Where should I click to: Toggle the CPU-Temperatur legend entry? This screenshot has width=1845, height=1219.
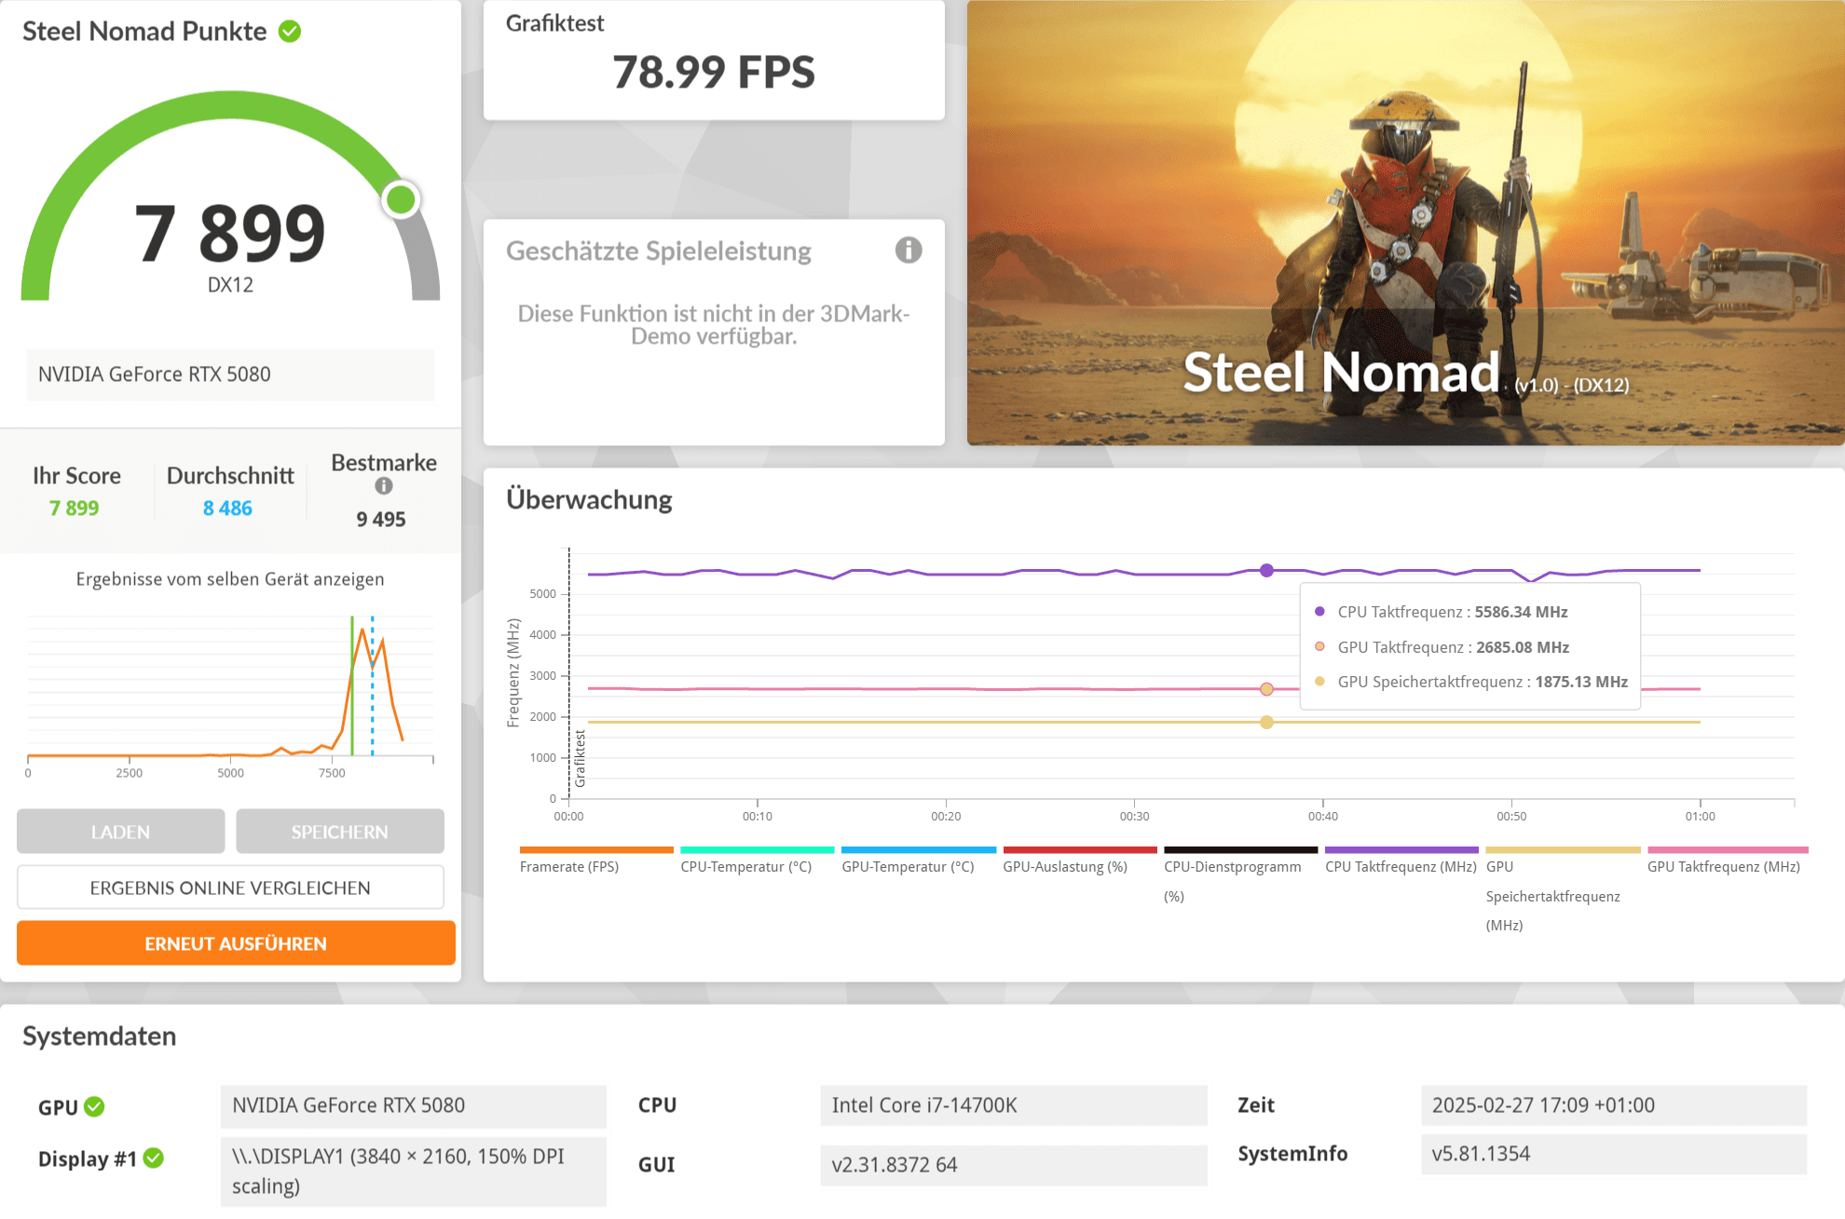pyautogui.click(x=745, y=866)
